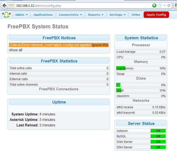177x160 pixels.
Task: Click the green circular arrow icon in address bar
Action: [154, 5]
